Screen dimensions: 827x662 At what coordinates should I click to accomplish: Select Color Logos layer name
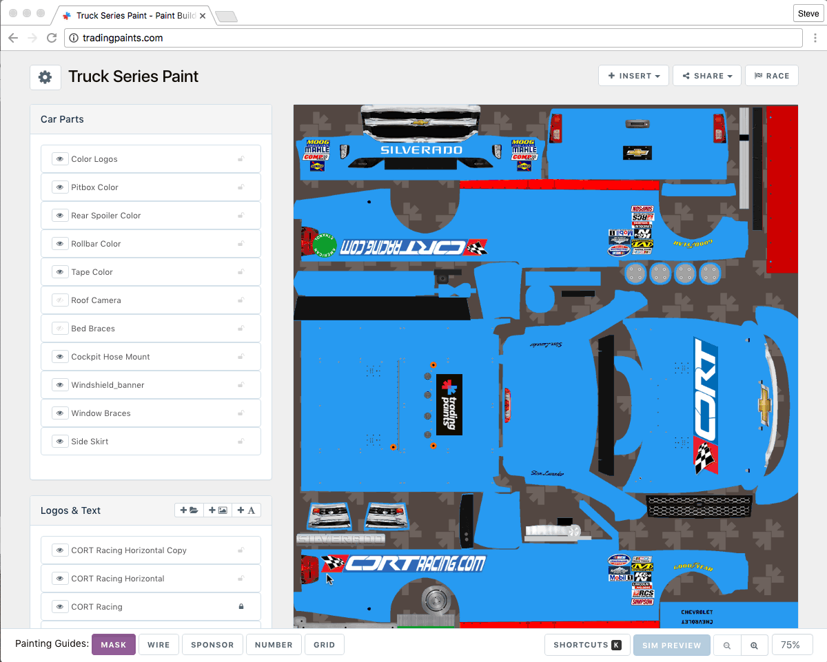pyautogui.click(x=94, y=159)
